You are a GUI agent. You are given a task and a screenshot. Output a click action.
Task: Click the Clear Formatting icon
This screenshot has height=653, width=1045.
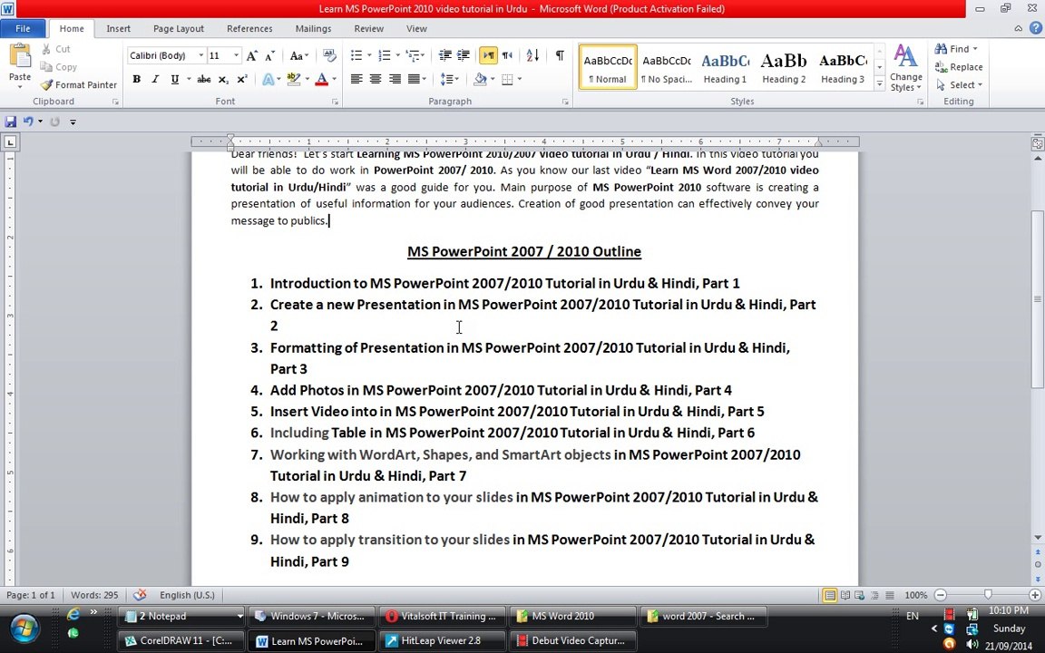329,55
